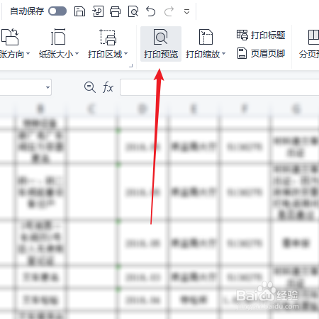Screen dimensions: 319x319
Task: Click the print preview icon in quick toolbar
Action: click(133, 11)
